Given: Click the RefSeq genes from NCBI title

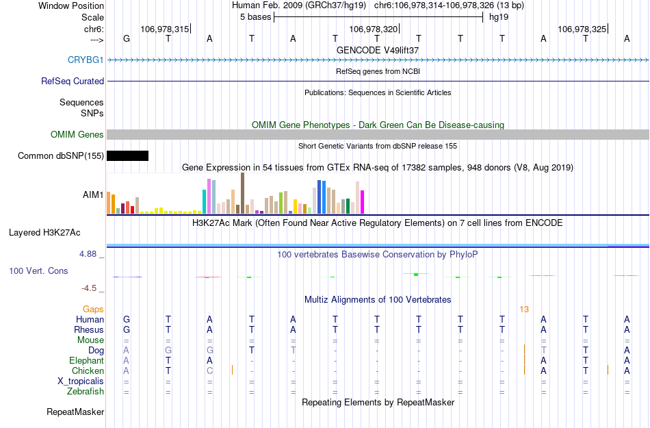Looking at the screenshot, I should point(378,71).
